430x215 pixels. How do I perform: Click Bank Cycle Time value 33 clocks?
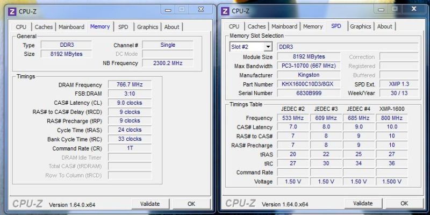(130, 139)
